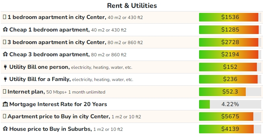The width and height of the screenshot is (263, 138).
Task: Click the $52.3 internet plan bar
Action: (230, 92)
